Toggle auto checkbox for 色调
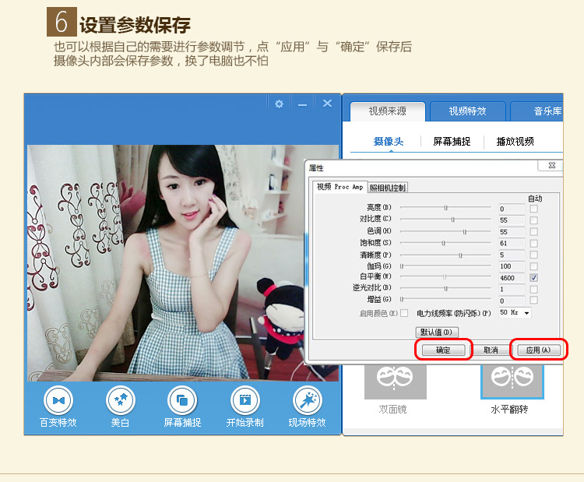Screen dimensions: 584x482 (533, 232)
